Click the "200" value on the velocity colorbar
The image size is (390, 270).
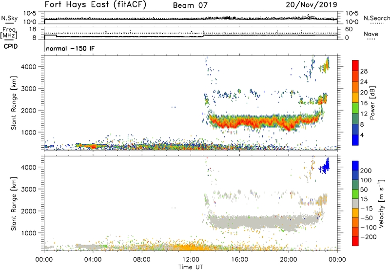point(366,171)
